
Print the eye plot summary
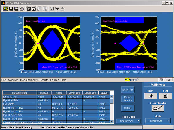tap(22, 9)
